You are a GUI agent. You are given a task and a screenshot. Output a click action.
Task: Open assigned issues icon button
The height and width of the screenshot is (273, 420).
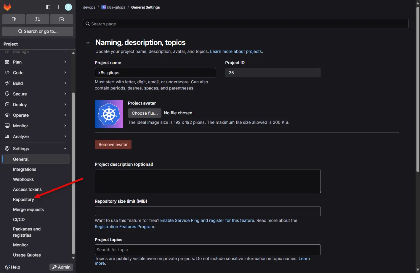click(x=14, y=19)
